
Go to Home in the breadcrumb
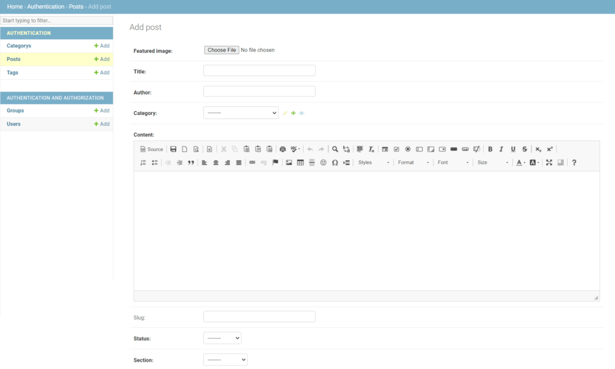pos(15,7)
